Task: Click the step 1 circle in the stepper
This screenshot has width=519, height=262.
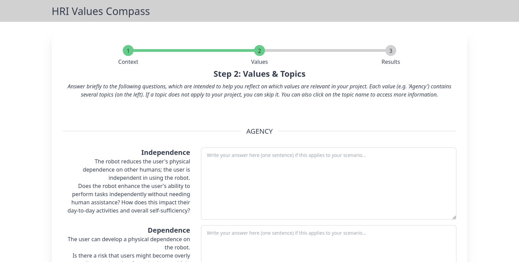Action: [x=128, y=51]
